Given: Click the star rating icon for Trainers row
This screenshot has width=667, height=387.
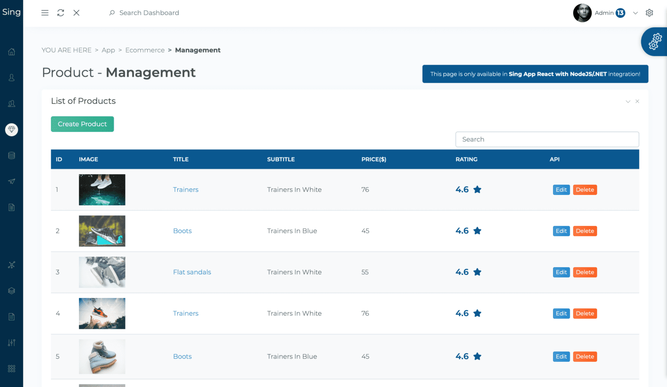Looking at the screenshot, I should [477, 189].
